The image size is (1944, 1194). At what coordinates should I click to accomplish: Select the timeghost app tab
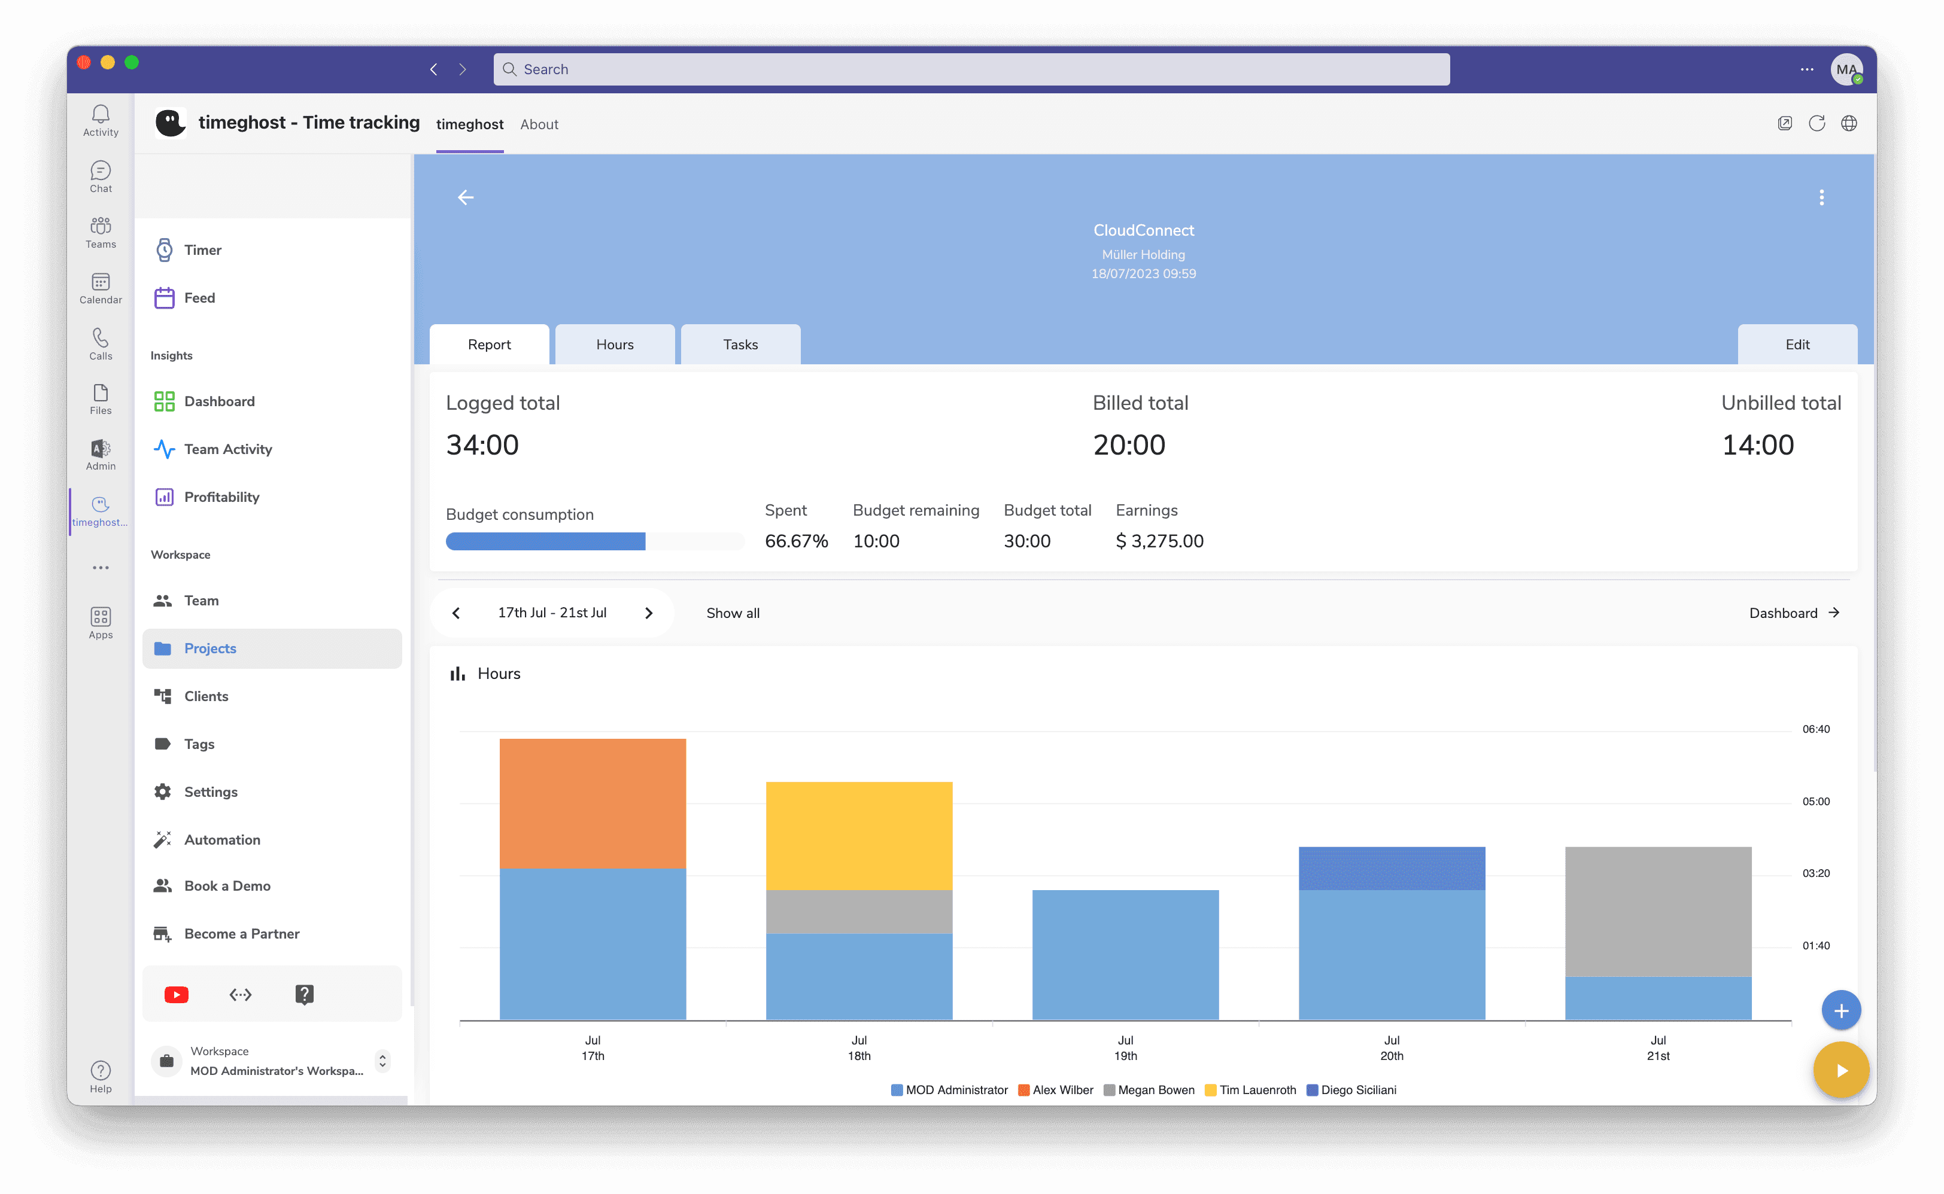(x=469, y=124)
